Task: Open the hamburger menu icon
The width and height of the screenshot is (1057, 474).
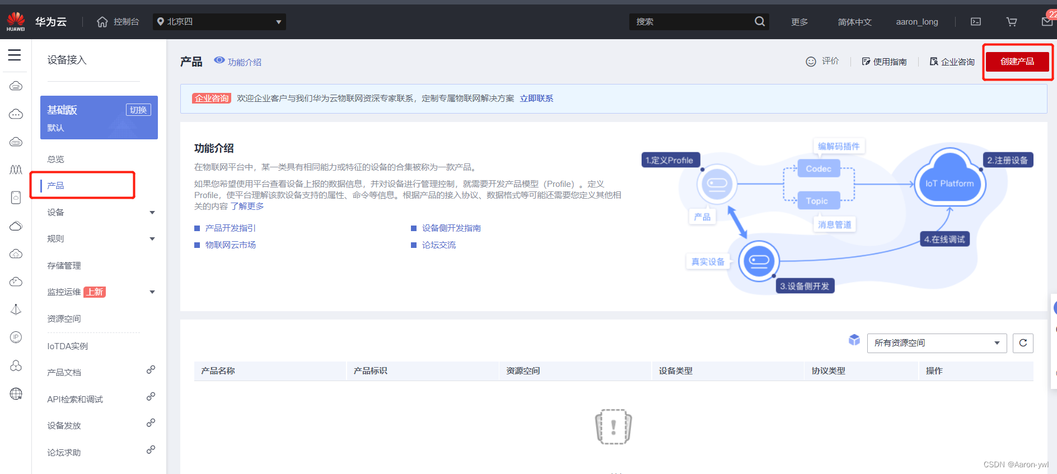Action: click(15, 55)
